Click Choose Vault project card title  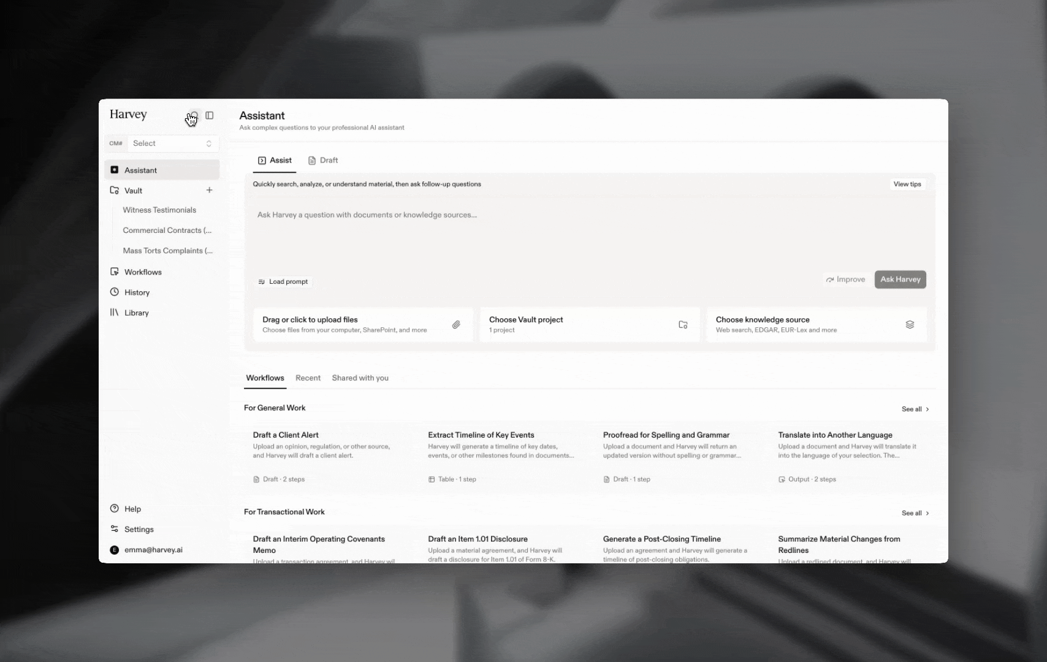pos(526,319)
